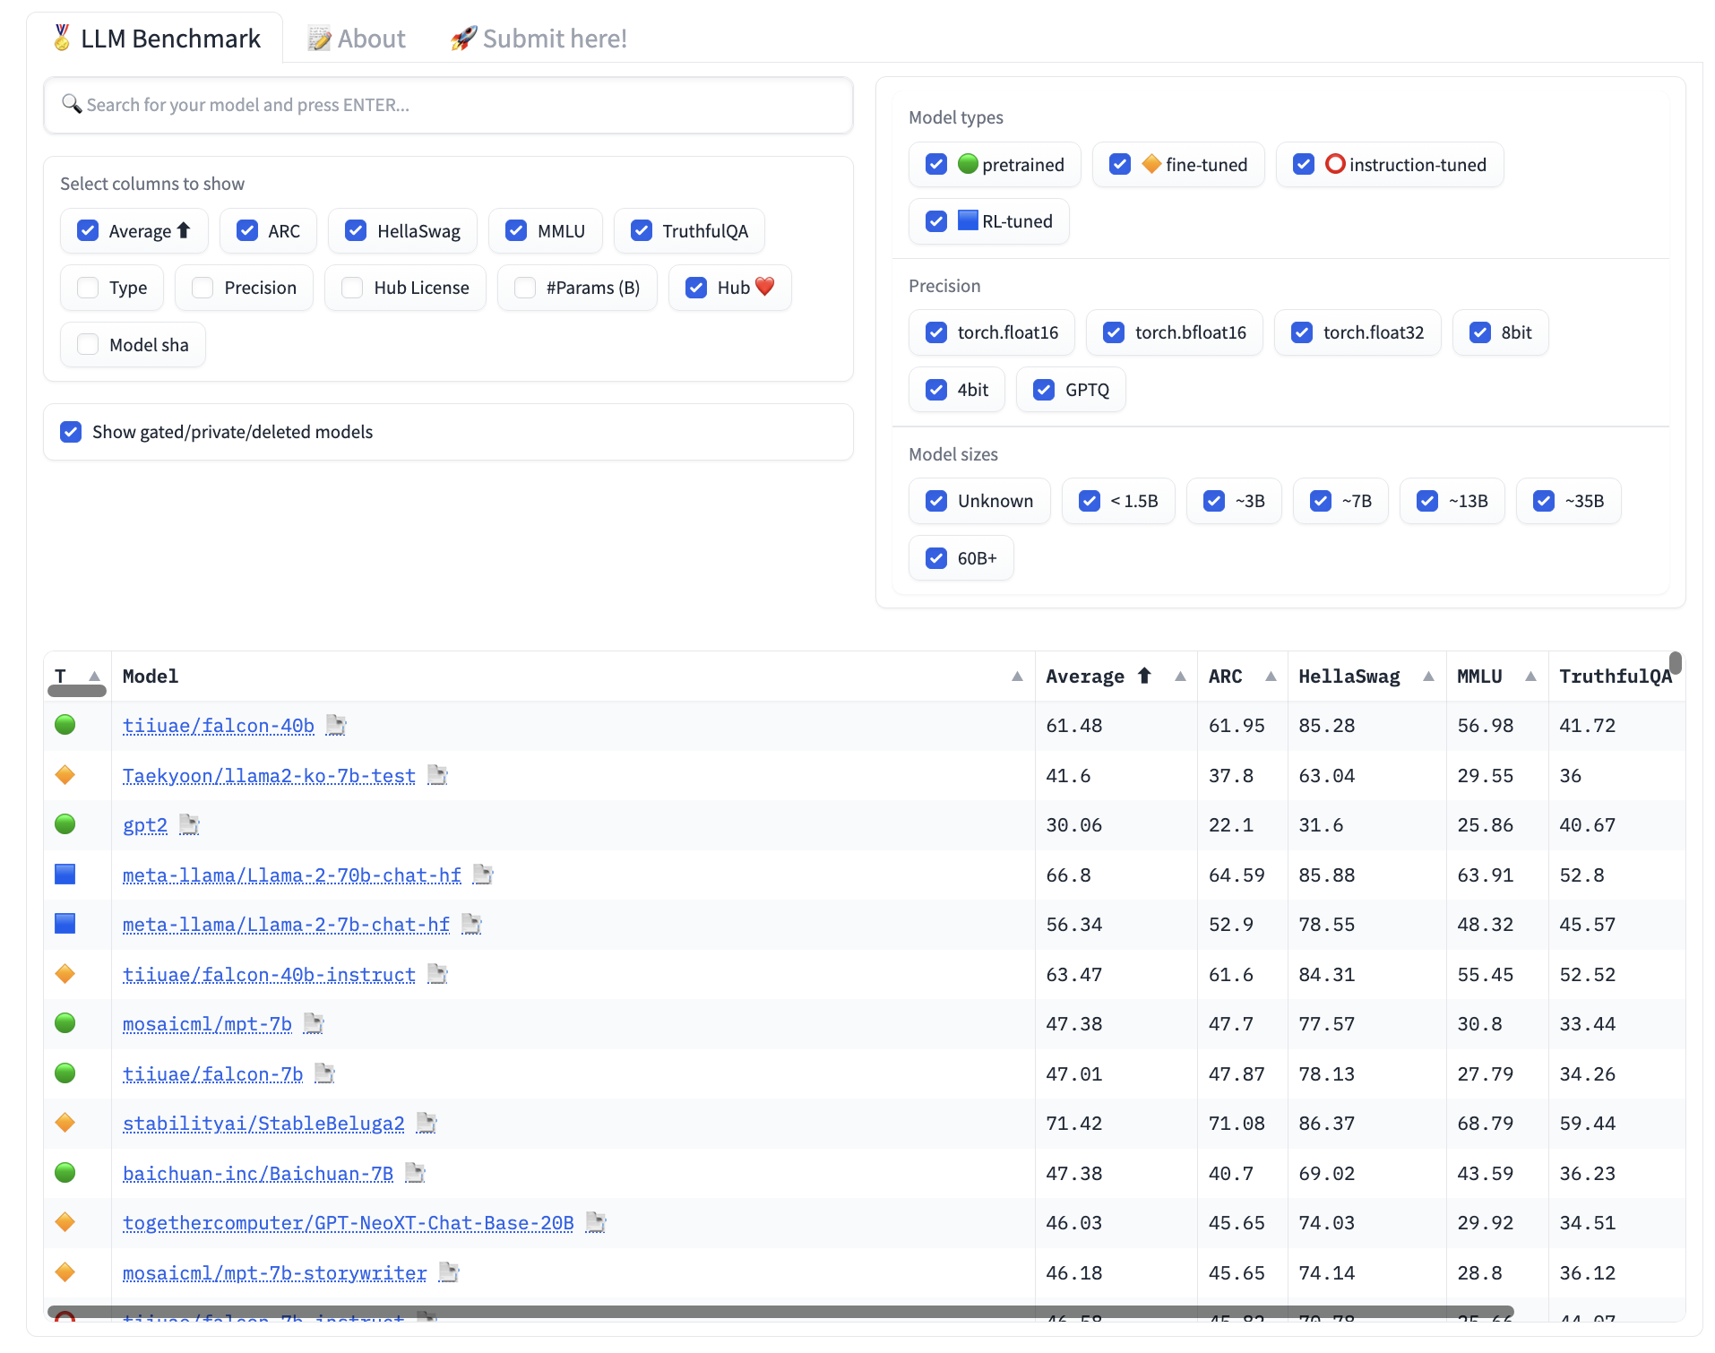The image size is (1715, 1353).
Task: Check the Hub License column checkbox
Action: coord(352,288)
